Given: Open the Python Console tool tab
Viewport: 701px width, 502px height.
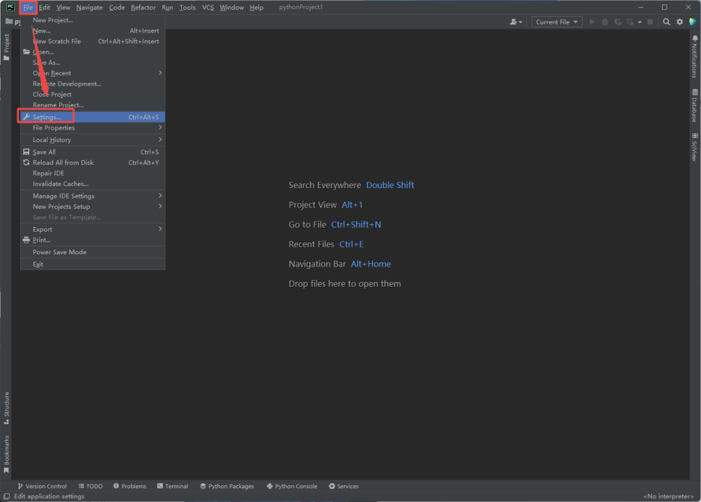Looking at the screenshot, I should coord(292,486).
